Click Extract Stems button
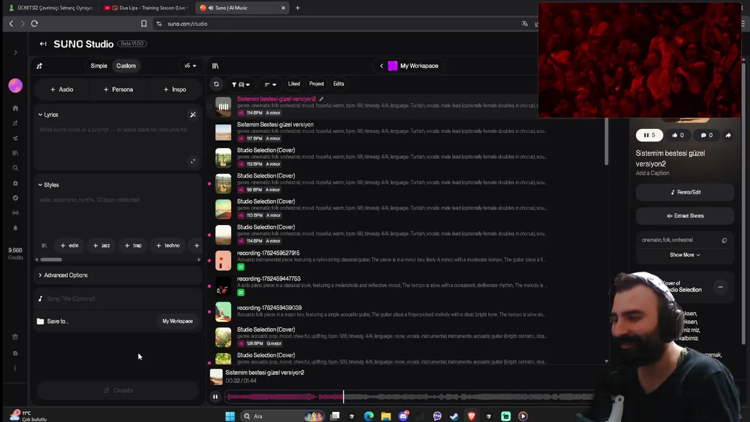This screenshot has width=750, height=422. [685, 216]
